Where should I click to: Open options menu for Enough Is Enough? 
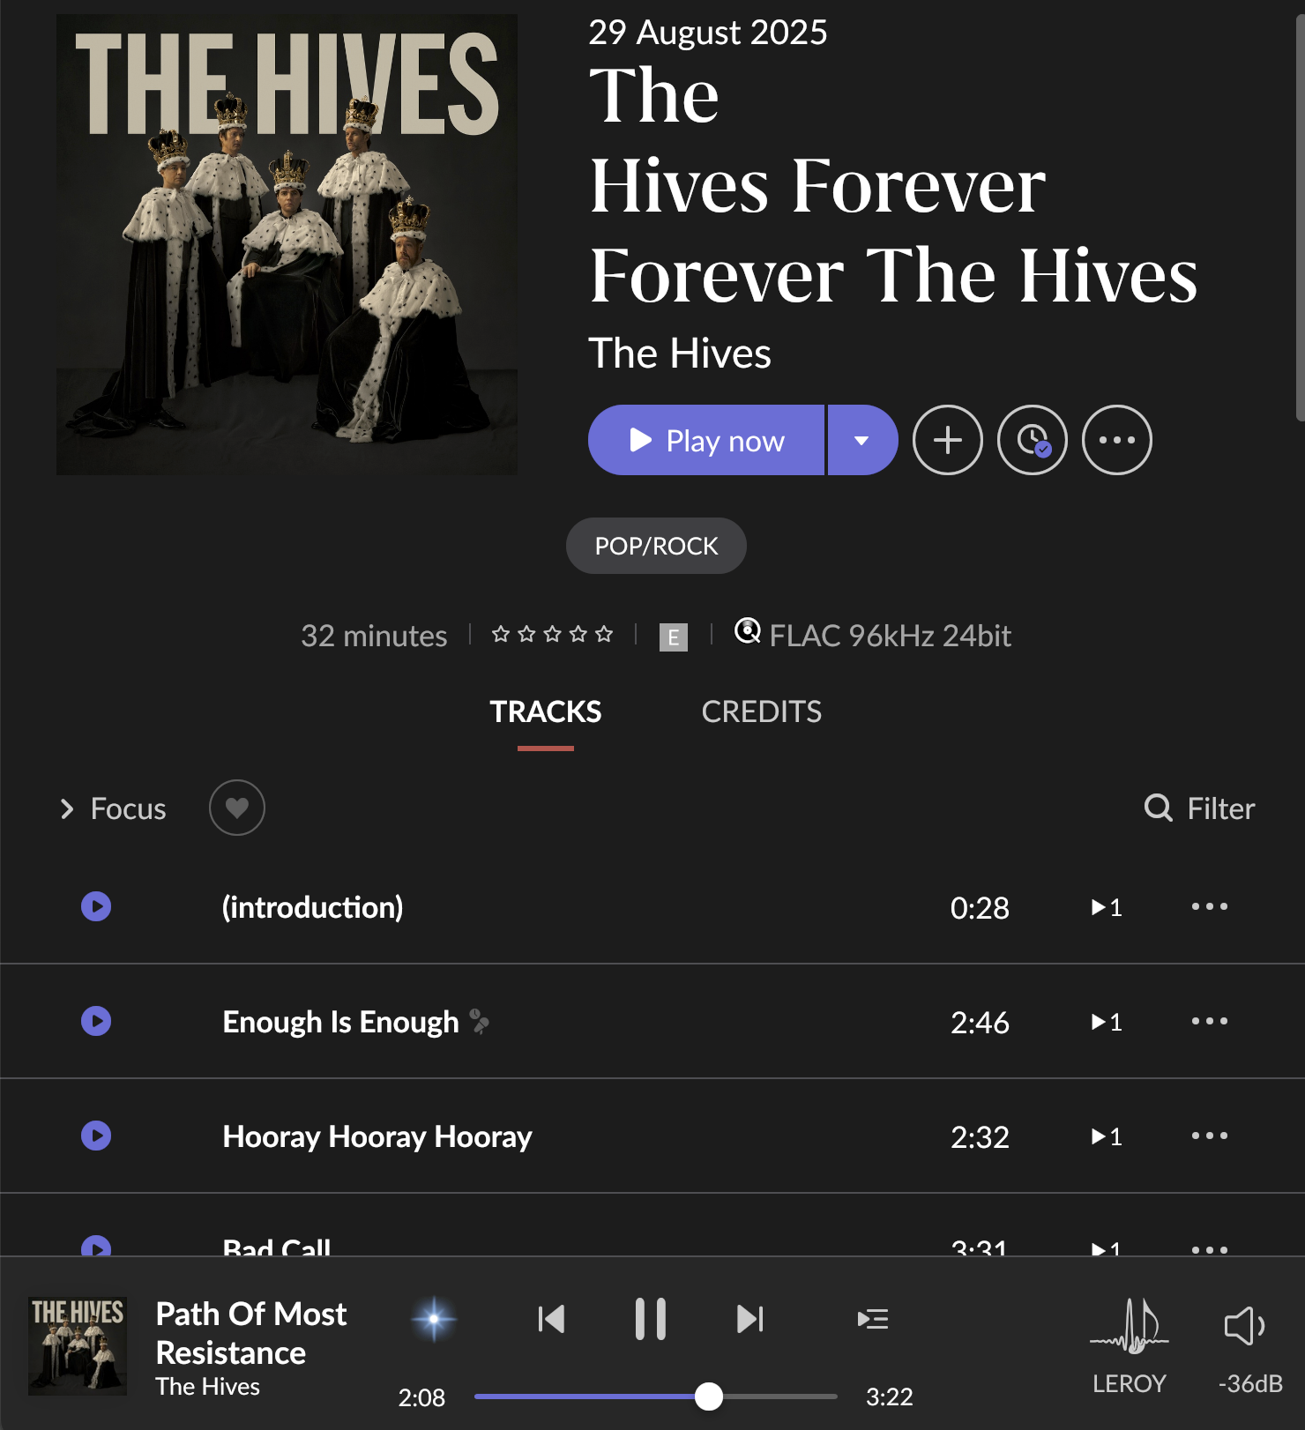point(1209,1021)
